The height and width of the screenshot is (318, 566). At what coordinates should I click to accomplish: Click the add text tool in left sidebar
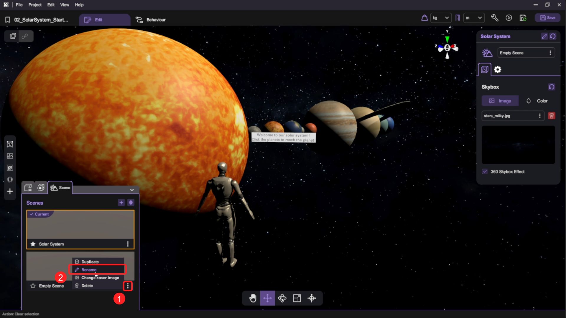pyautogui.click(x=10, y=144)
